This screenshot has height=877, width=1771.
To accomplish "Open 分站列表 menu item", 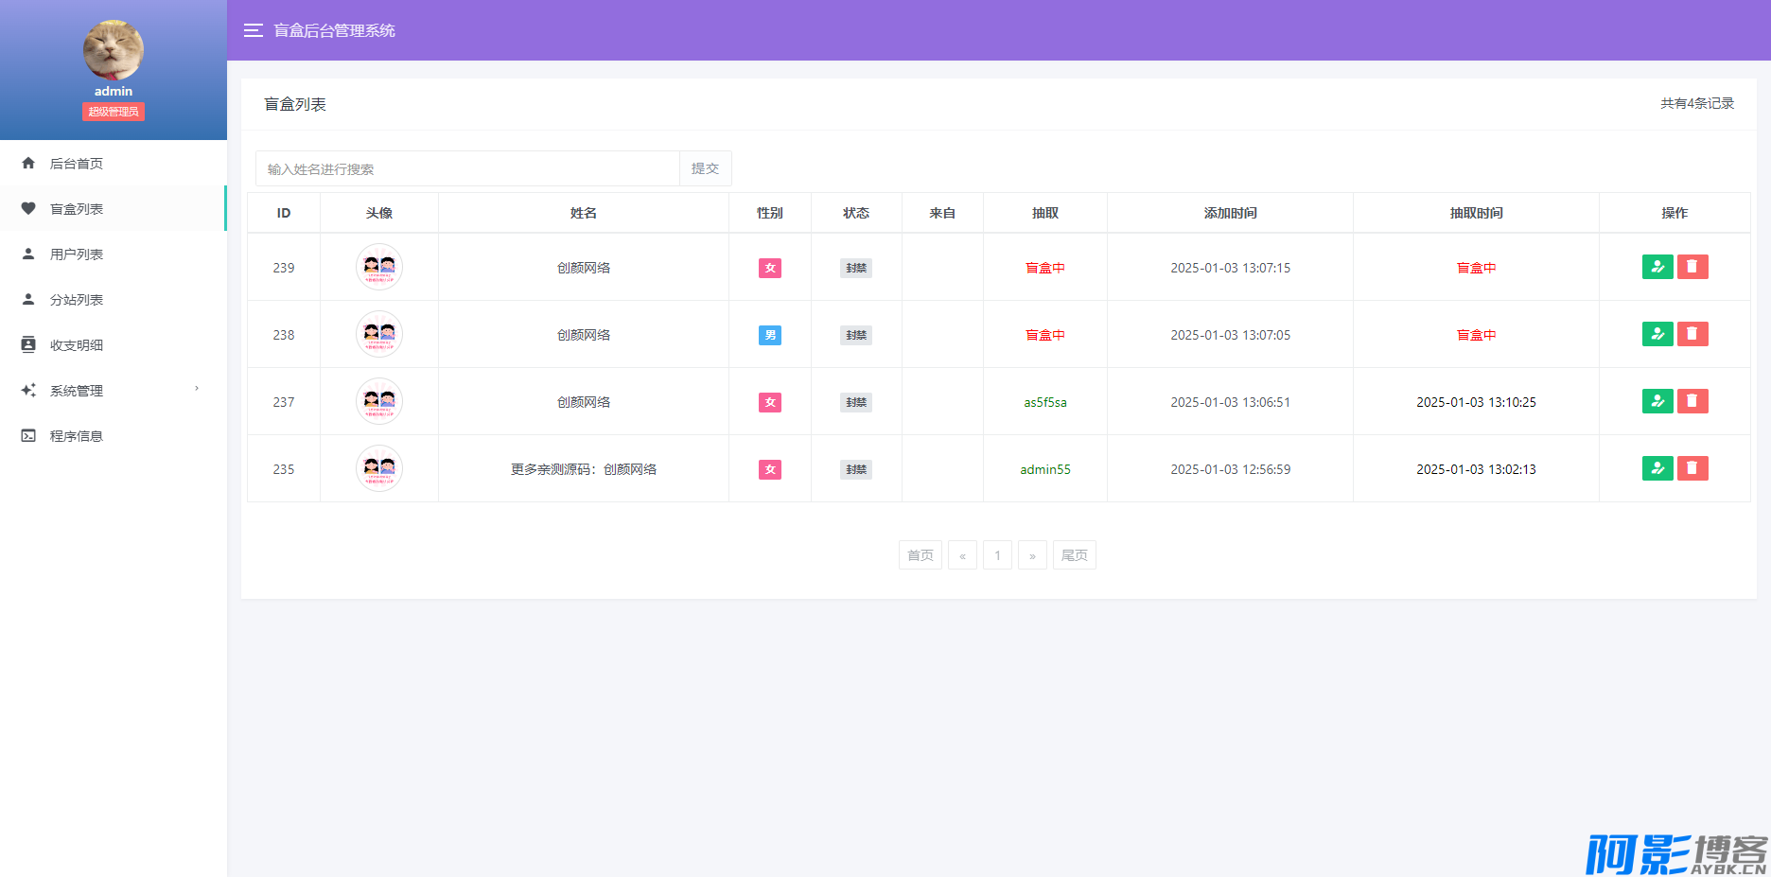I will click(x=114, y=299).
